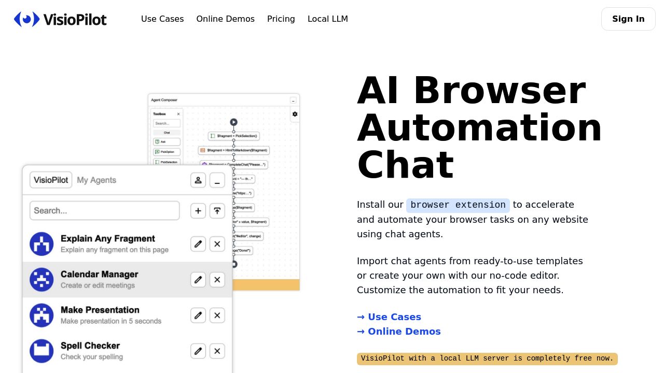This screenshot has width=664, height=373.
Task: Open Agent Composer settings gear
Action: pyautogui.click(x=295, y=114)
